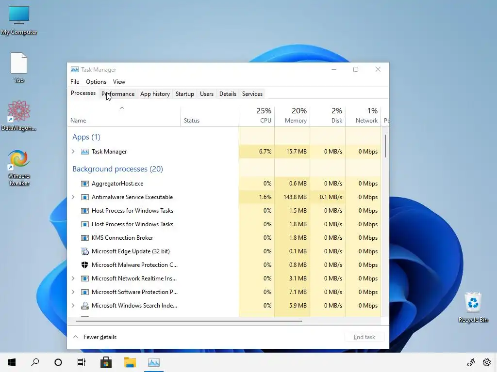
Task: Expand Microsoft Network Realtime Ins... row
Action: 73,279
